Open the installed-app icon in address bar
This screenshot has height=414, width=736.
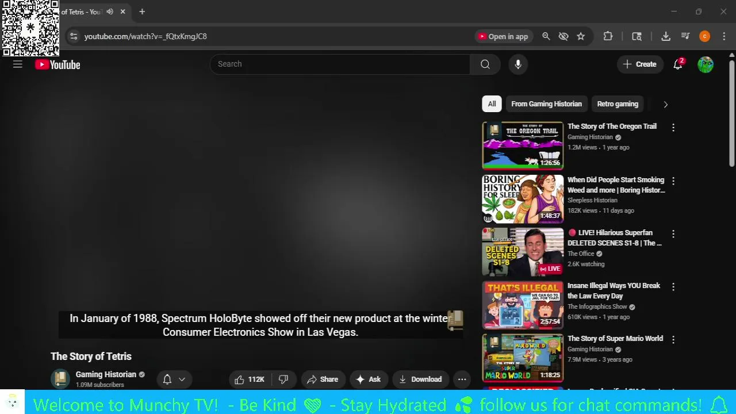click(637, 36)
